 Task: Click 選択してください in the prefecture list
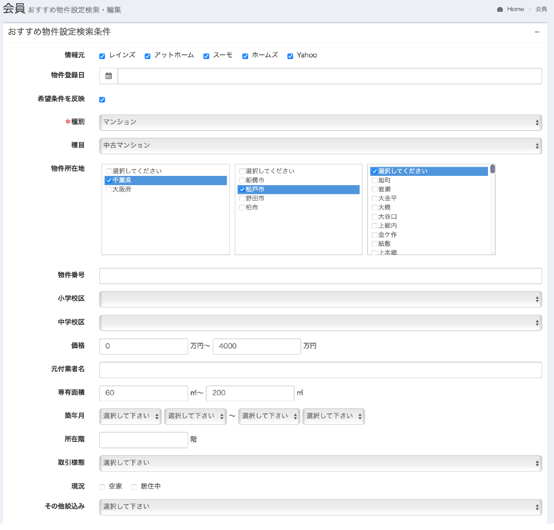coord(166,171)
